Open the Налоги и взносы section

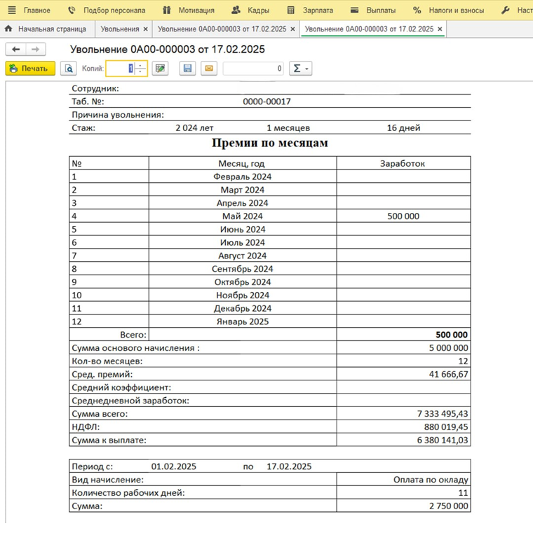[457, 11]
